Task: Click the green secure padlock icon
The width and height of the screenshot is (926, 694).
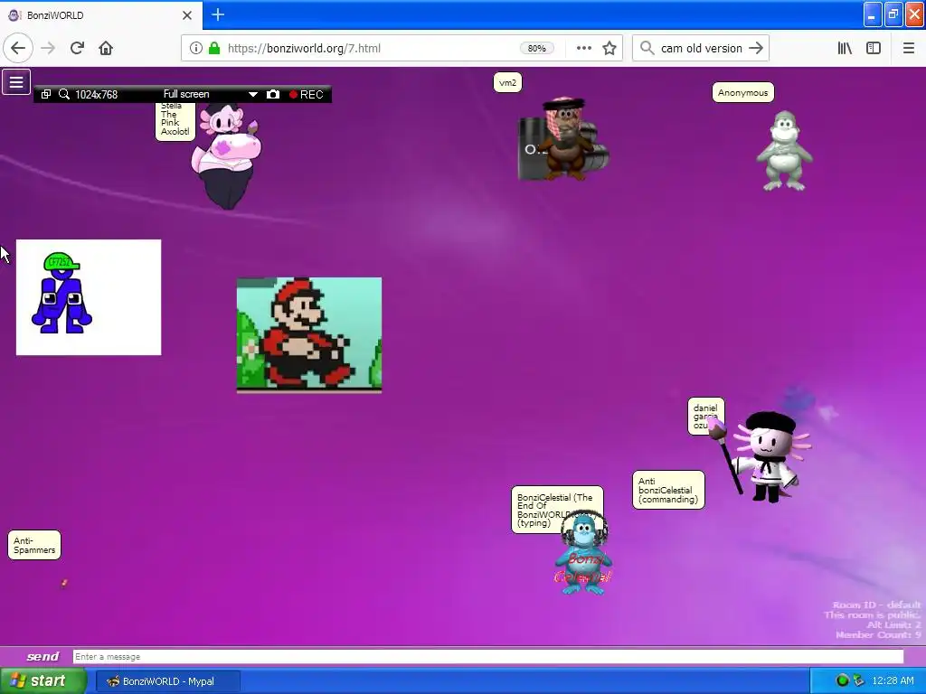Action: click(214, 49)
